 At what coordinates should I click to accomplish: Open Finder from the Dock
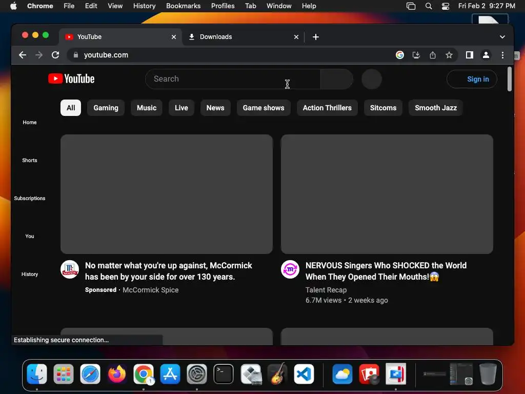pyautogui.click(x=37, y=374)
